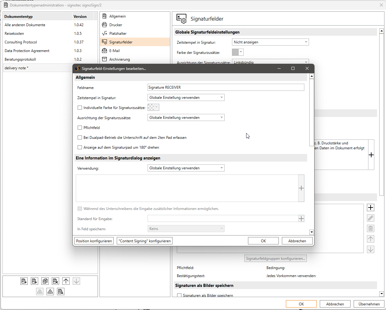Open the global Farbe der Signaturzusätze color swatch

pos(238,52)
